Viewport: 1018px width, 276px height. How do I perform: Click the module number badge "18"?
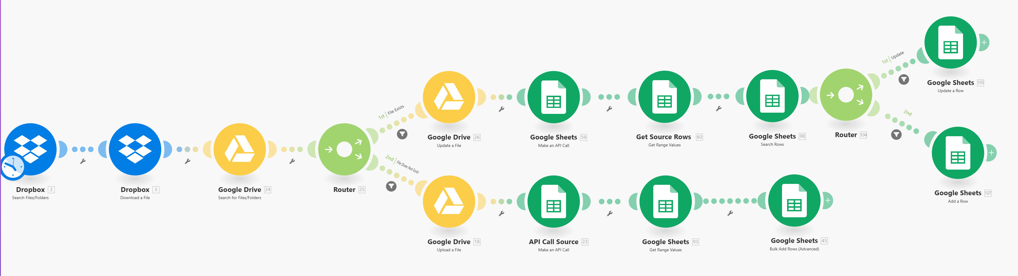click(x=477, y=242)
